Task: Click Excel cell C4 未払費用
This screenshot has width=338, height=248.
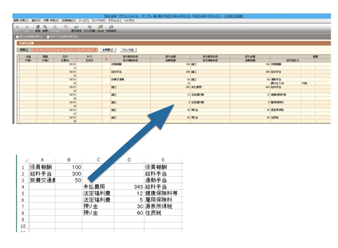Action: pyautogui.click(x=98, y=187)
